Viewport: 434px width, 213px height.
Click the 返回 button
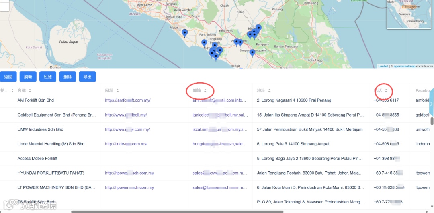pos(8,77)
